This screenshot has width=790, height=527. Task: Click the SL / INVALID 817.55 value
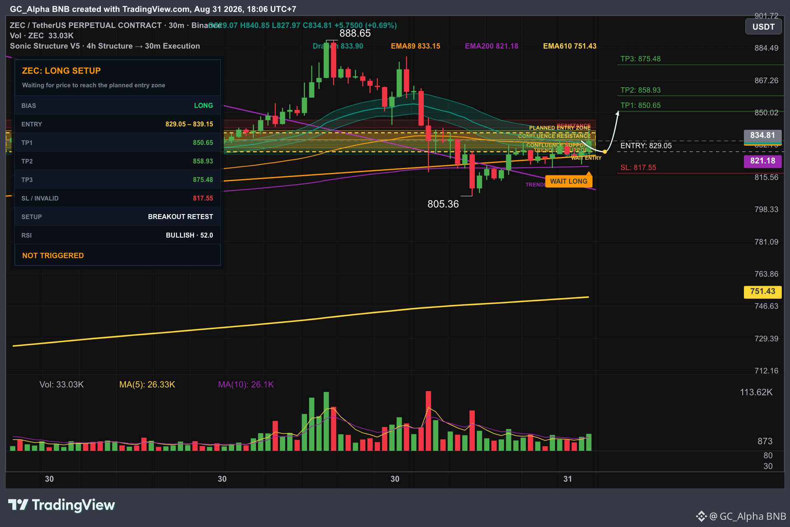point(203,198)
